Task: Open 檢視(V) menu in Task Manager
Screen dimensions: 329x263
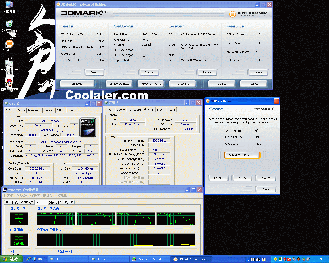Action: 35,196
